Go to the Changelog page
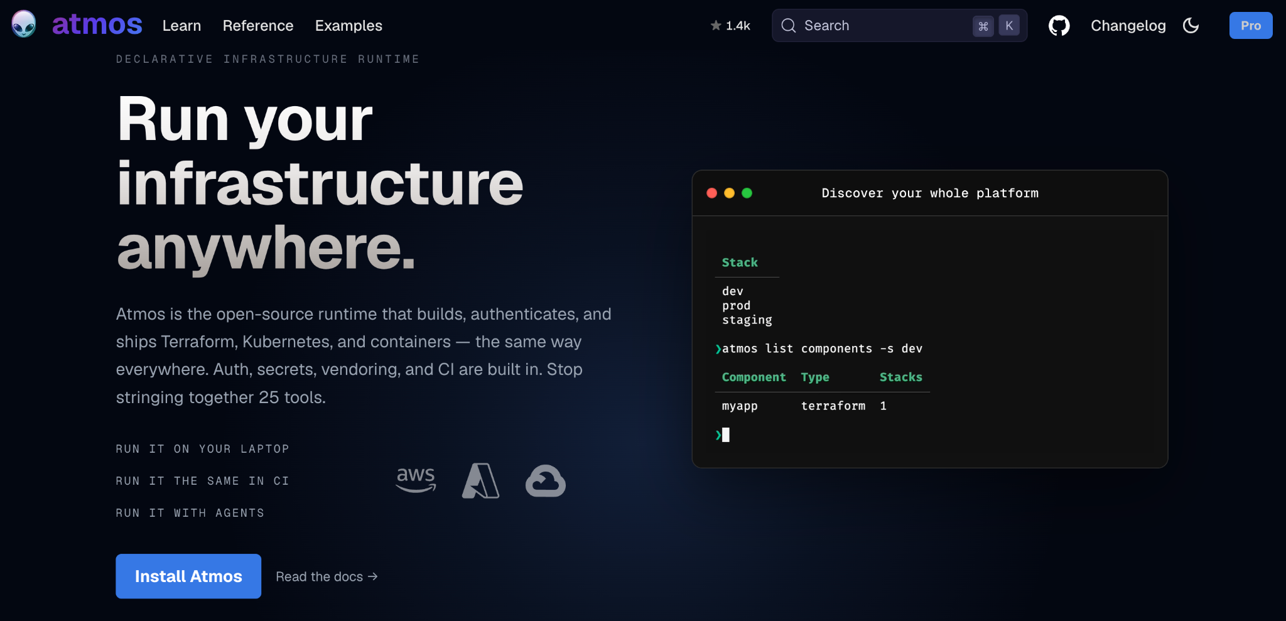The height and width of the screenshot is (621, 1286). coord(1128,26)
